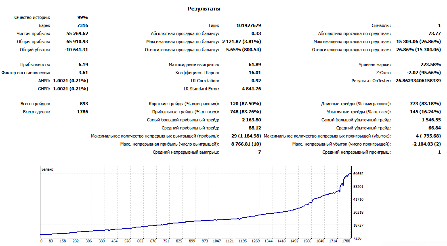The height and width of the screenshot is (246, 447).
Task: Select max consecutive losses 4 (-795.68)
Action: [x=428, y=136]
